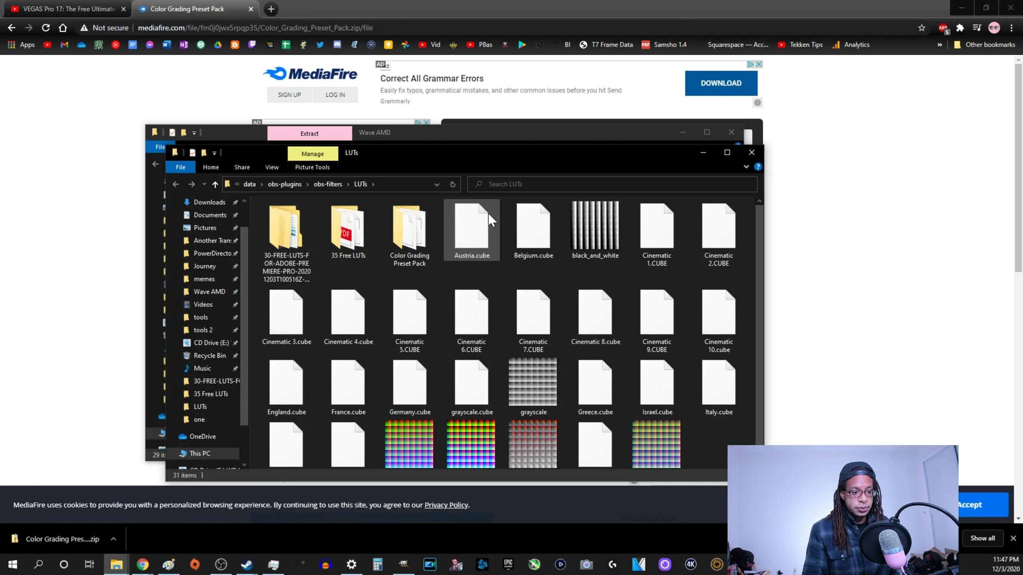
Task: Click the Chrome bookmark star icon
Action: 922,28
